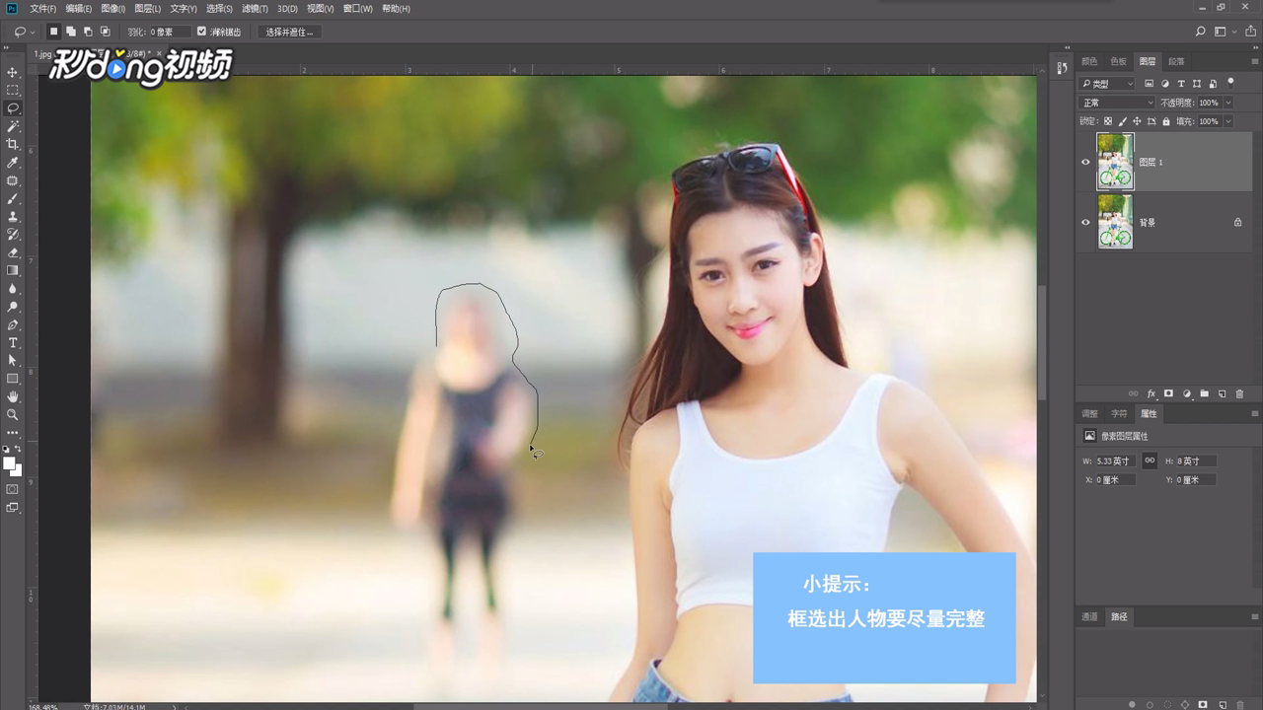Select the Gradient tool

click(x=13, y=270)
